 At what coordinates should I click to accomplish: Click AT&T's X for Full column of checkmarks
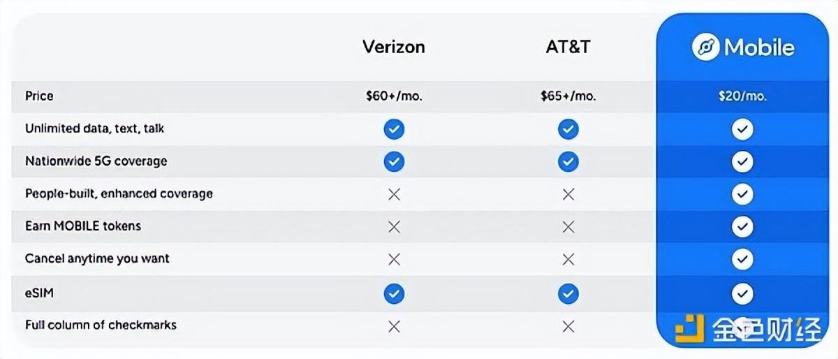[568, 326]
